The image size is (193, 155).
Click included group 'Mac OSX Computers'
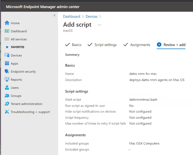(144, 143)
